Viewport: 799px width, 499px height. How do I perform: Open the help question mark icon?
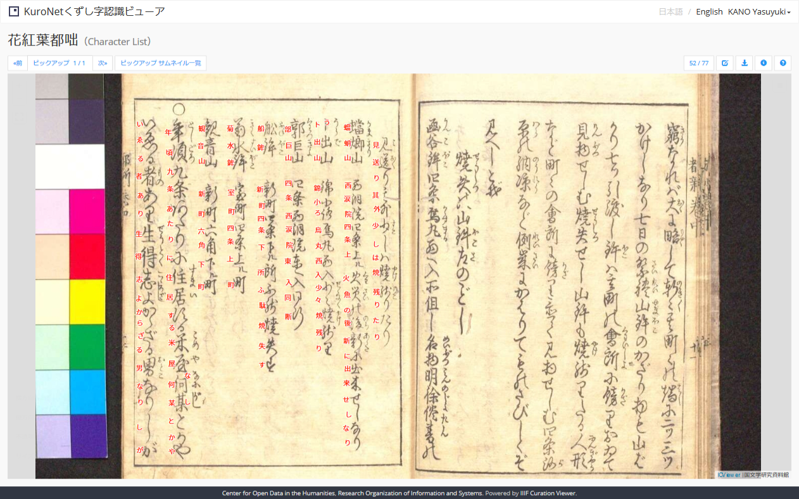(783, 63)
